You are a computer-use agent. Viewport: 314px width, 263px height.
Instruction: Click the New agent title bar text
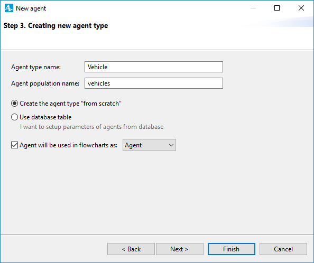pos(31,8)
